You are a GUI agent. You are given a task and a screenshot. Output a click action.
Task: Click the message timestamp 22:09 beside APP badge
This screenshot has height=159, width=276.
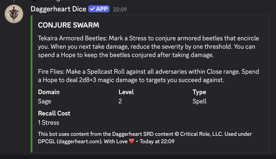[120, 9]
